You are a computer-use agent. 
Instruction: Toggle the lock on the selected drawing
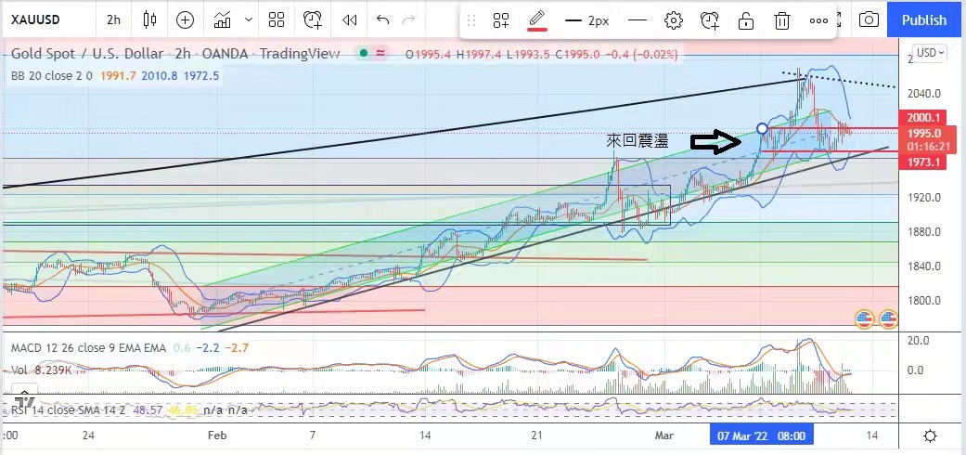pyautogui.click(x=745, y=20)
